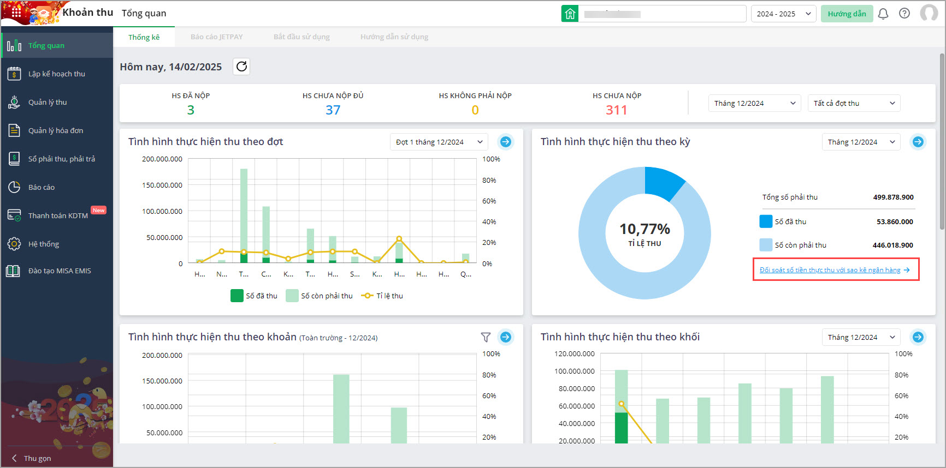Viewport: 946px width, 468px height.
Task: Toggle 'Số còn phải thu' chart legend
Action: 320,296
